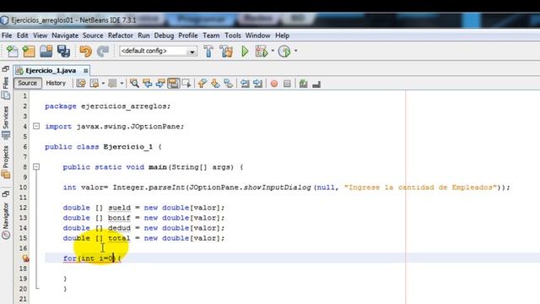Collapse the main method fold on line 8
Image resolution: width=540 pixels, height=304 pixels.
pos(36,167)
